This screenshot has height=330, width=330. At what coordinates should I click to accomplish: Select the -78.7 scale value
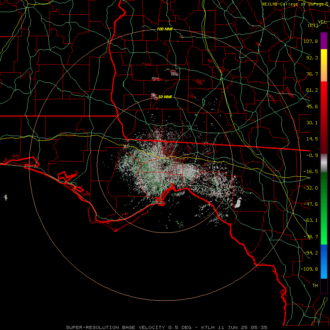click(x=311, y=237)
